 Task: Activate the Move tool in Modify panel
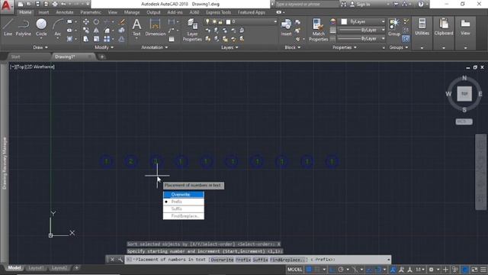coord(85,22)
